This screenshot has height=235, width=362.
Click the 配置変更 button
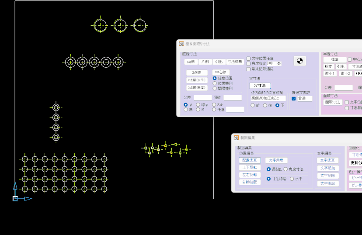tap(250, 160)
